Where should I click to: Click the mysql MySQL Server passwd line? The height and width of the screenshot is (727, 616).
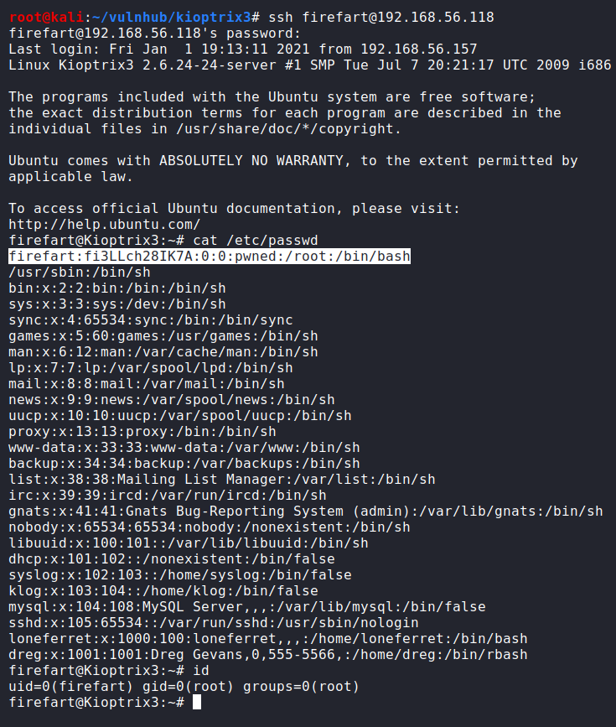tap(247, 606)
